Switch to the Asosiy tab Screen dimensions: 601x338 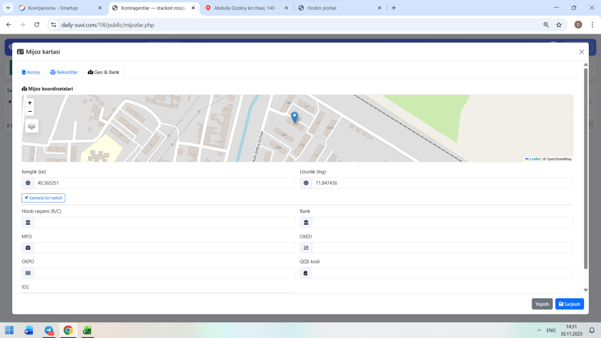31,72
